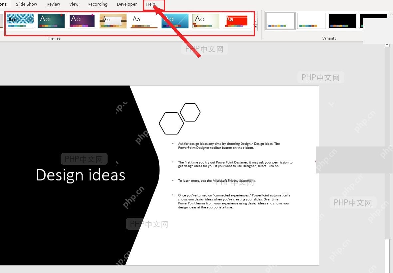Select the wood texture theme

pos(113,21)
